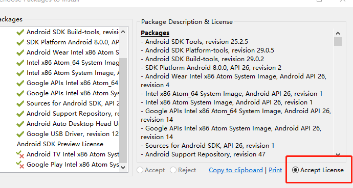Click the license description scrollbar thumb
353x188 pixels.
click(x=338, y=41)
